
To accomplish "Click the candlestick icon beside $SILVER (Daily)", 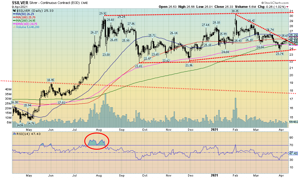I will click(14, 11).
